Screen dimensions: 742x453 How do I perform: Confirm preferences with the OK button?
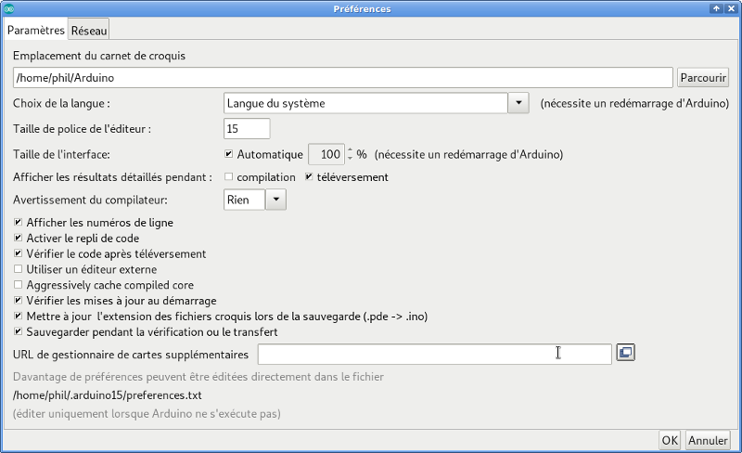[669, 440]
